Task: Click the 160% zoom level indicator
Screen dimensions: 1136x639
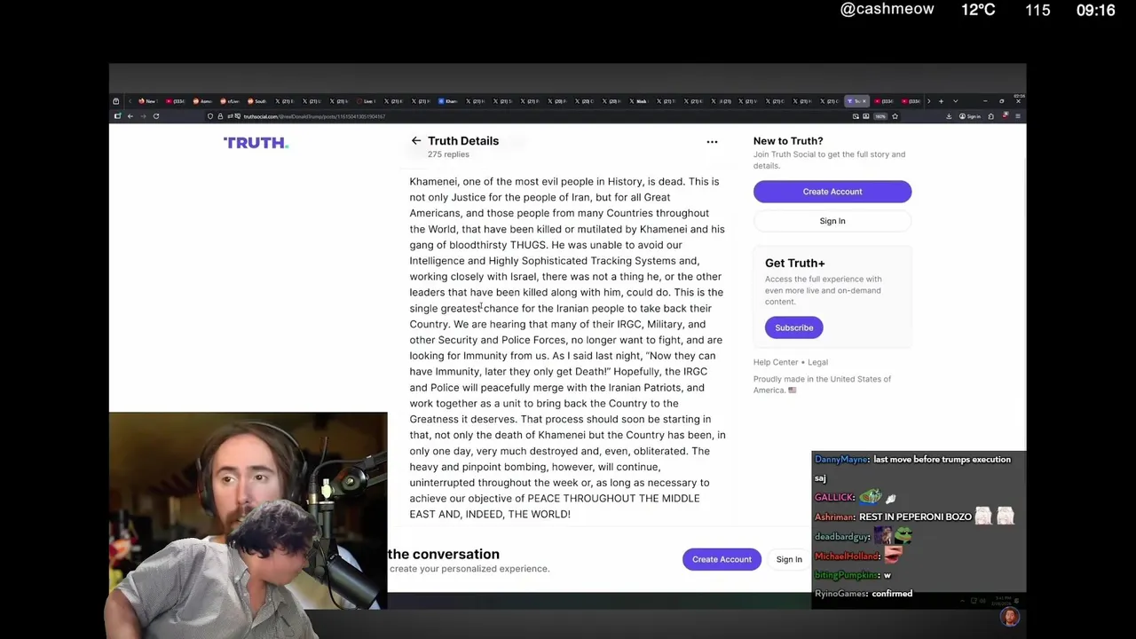Action: 880,116
